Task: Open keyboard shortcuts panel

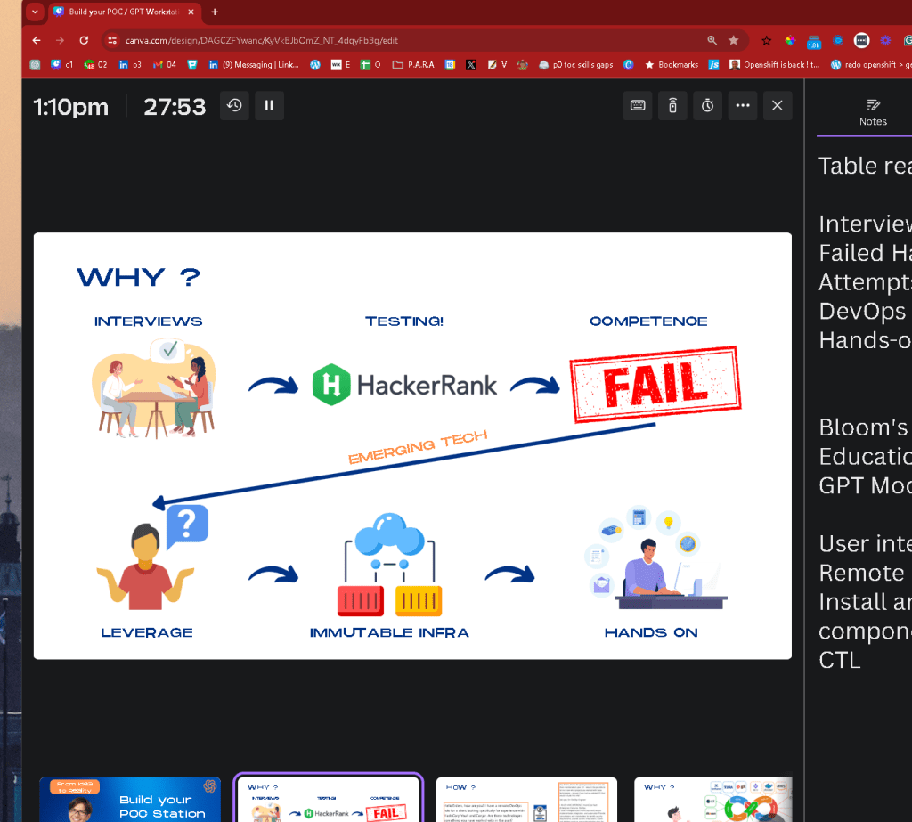Action: (x=638, y=105)
